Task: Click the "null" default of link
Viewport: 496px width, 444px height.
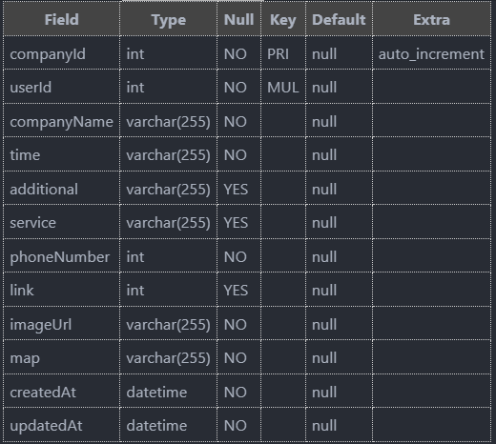Action: pos(324,291)
